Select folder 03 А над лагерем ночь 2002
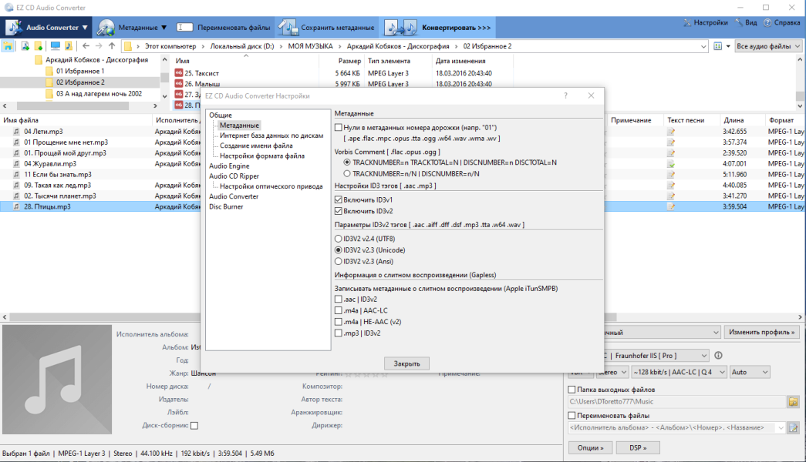The height and width of the screenshot is (462, 806). click(99, 93)
